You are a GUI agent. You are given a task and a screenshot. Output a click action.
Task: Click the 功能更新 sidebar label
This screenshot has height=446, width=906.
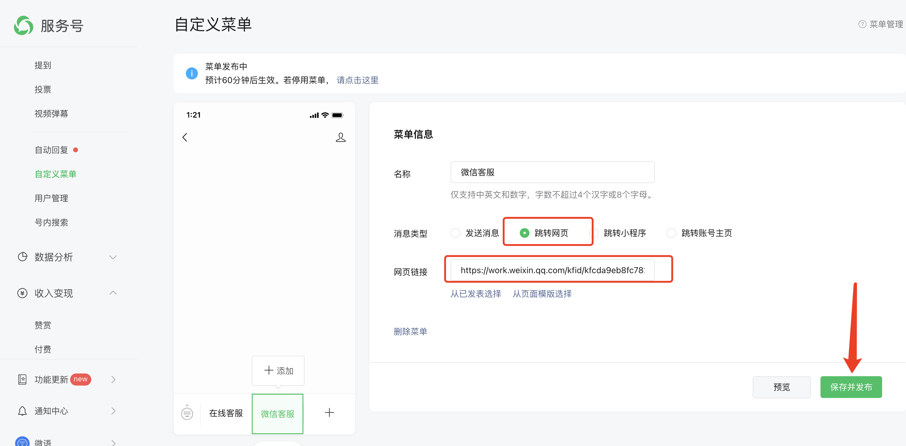tap(51, 380)
